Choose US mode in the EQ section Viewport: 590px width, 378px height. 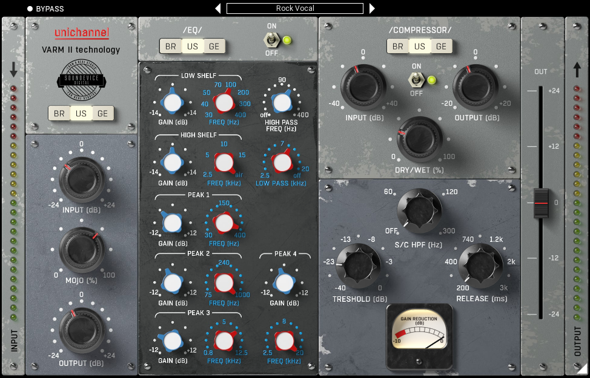pos(192,47)
